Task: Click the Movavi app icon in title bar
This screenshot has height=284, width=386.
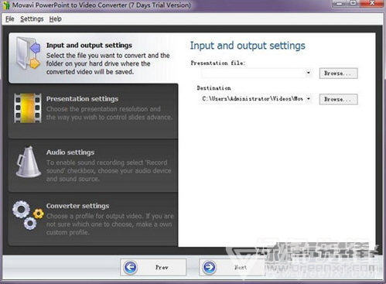Action: coord(6,5)
